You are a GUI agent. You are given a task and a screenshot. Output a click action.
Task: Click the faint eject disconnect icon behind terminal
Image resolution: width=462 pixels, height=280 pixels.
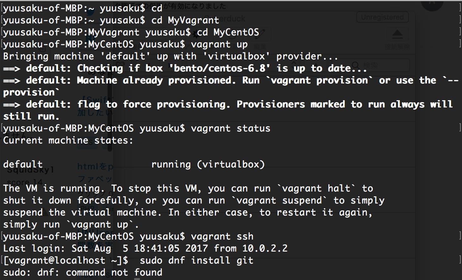point(397,34)
